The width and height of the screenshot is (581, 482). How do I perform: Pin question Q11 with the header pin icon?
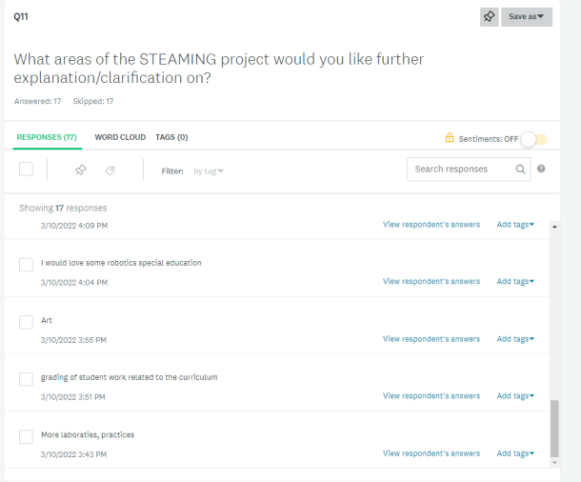click(490, 17)
